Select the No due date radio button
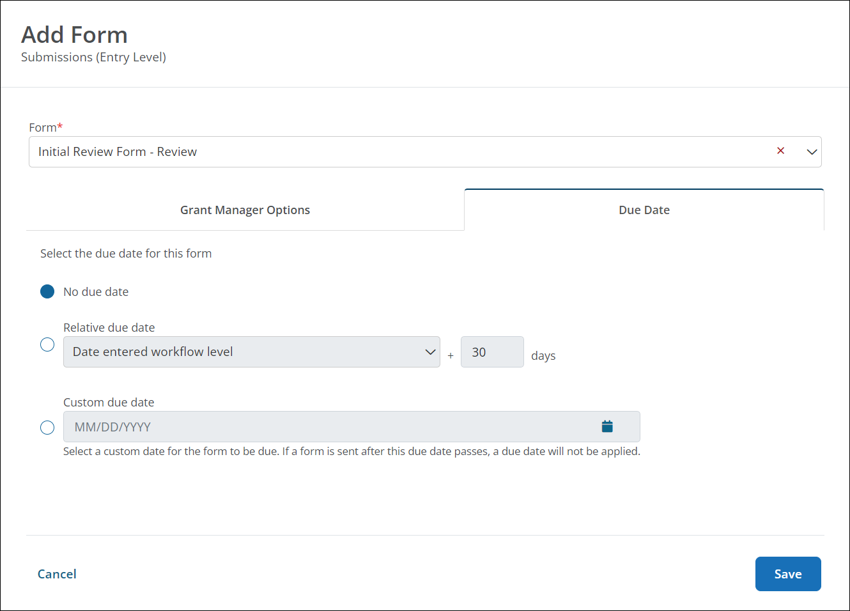 (x=47, y=291)
